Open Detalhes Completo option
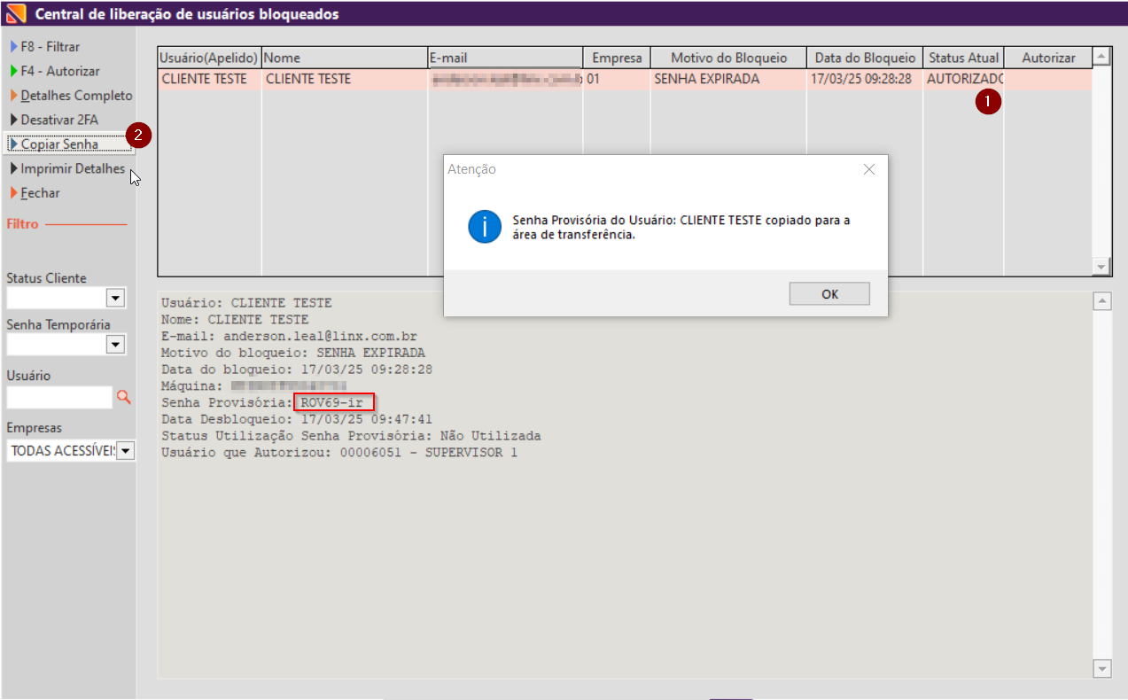This screenshot has width=1128, height=700. click(x=76, y=95)
